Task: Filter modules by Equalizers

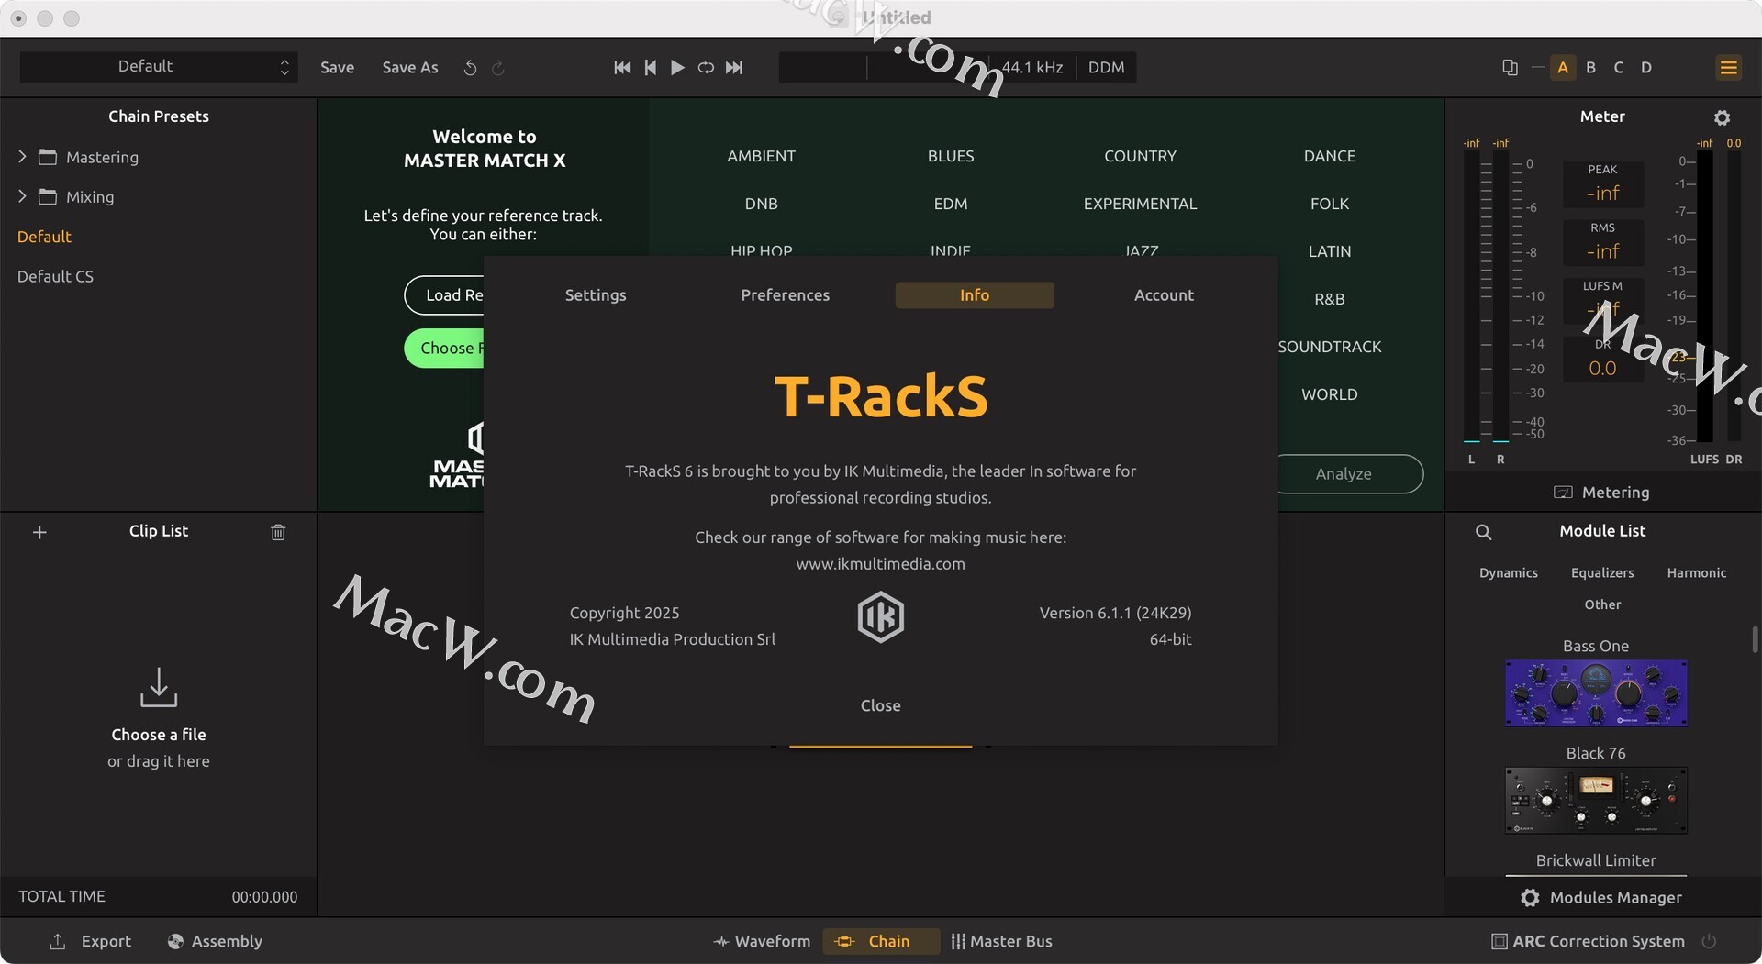Action: 1602,572
